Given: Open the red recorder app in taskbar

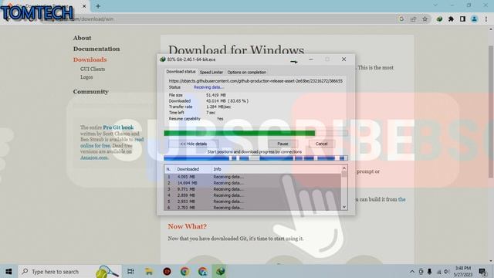Looking at the screenshot, I should click(167, 271).
